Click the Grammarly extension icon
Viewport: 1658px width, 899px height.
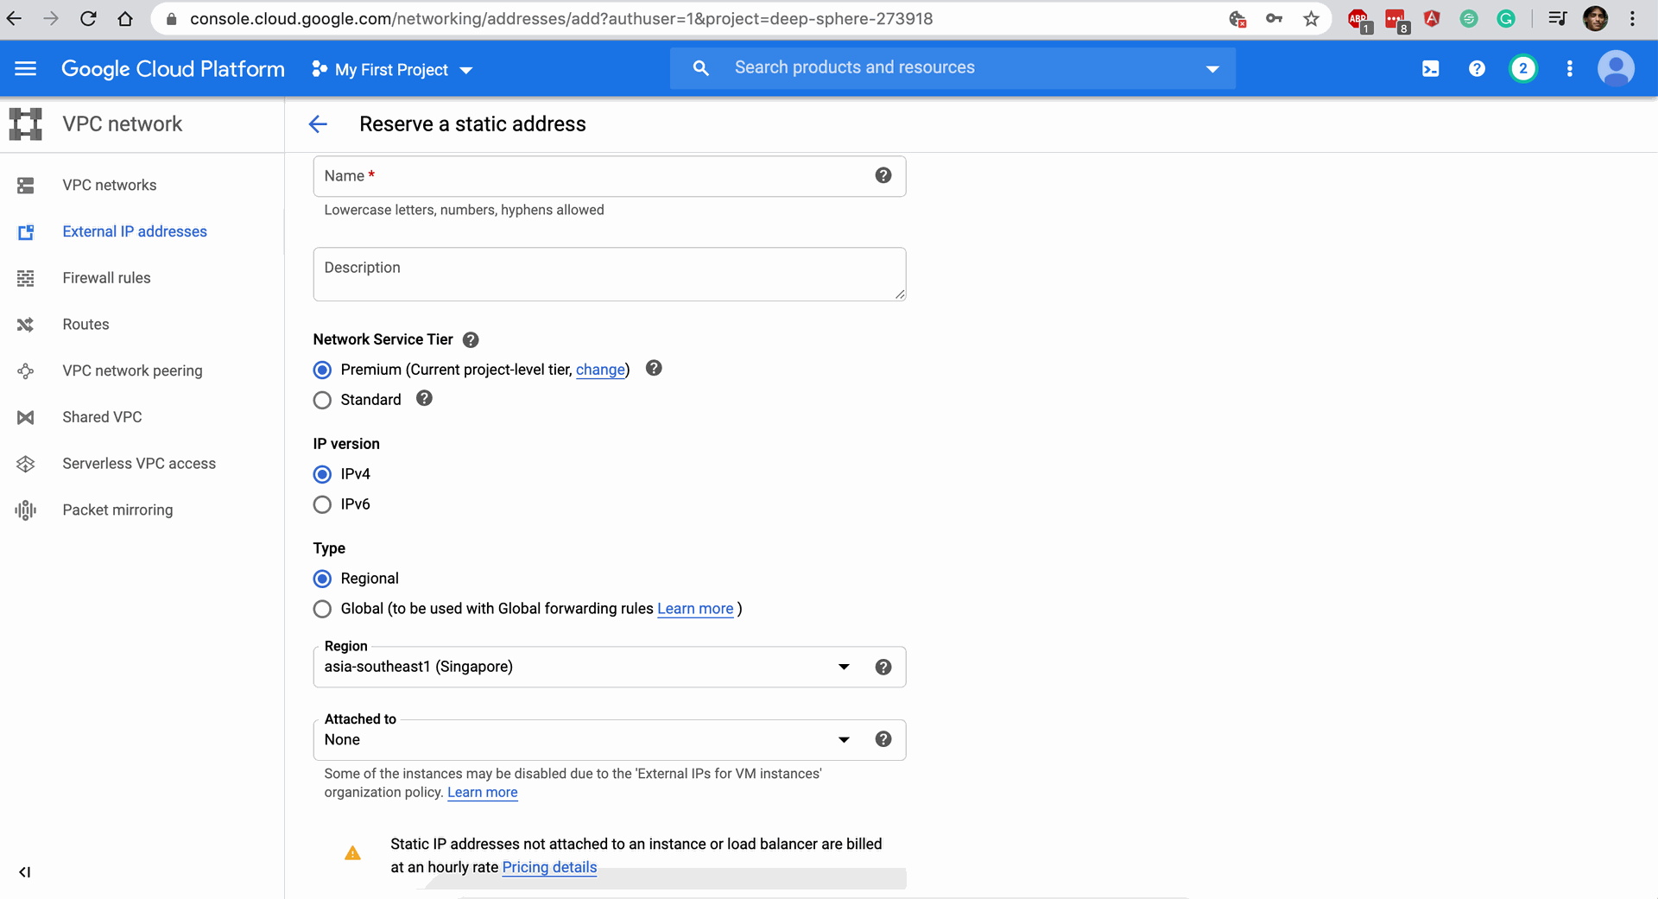pos(1506,19)
